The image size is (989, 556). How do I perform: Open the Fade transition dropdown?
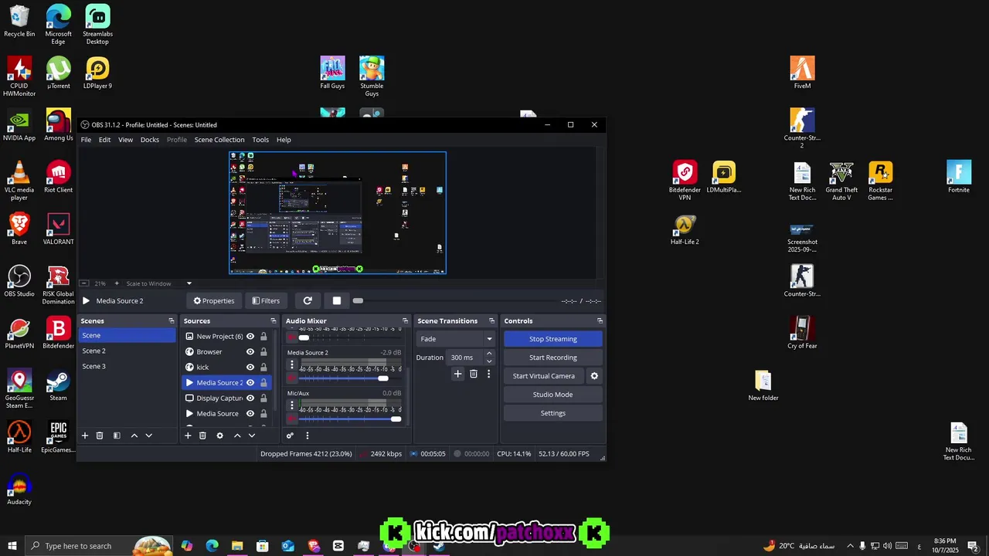455,338
